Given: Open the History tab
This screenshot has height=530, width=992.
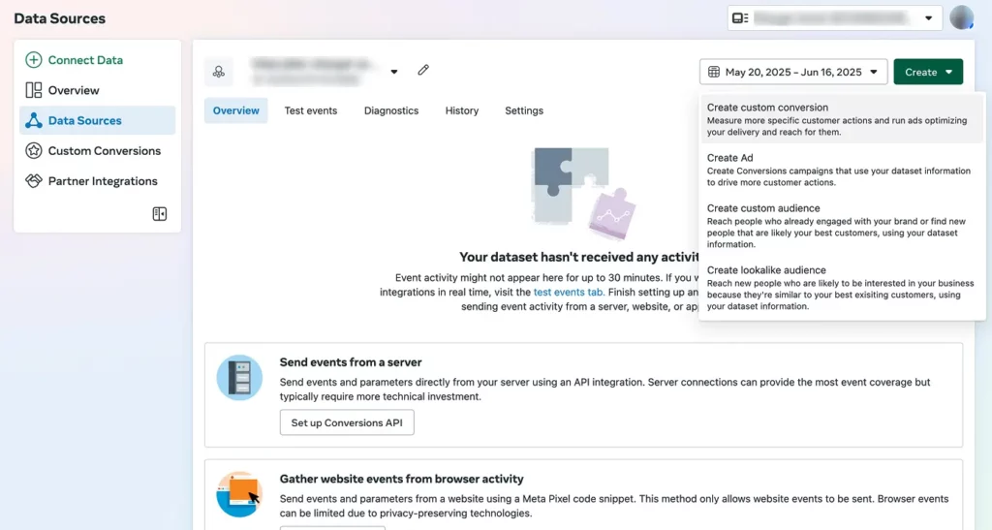Looking at the screenshot, I should click(x=462, y=110).
